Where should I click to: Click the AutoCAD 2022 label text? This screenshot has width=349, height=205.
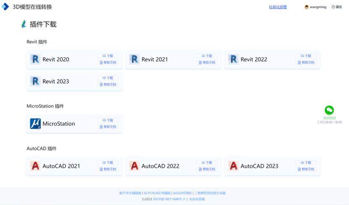coord(160,166)
